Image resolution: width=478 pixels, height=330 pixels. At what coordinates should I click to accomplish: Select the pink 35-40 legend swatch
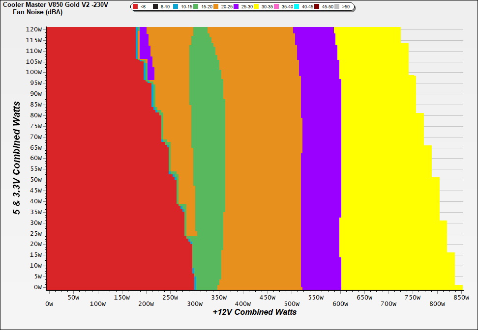click(276, 7)
